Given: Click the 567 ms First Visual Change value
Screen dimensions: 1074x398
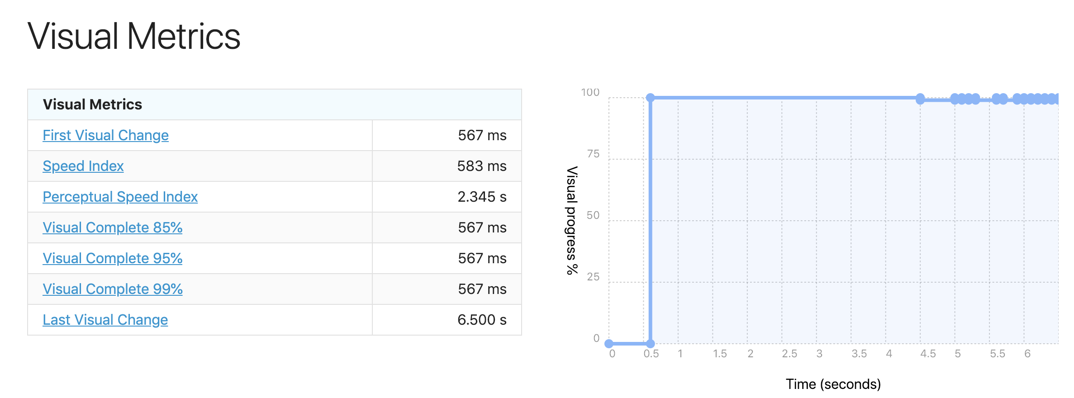Looking at the screenshot, I should click(482, 135).
